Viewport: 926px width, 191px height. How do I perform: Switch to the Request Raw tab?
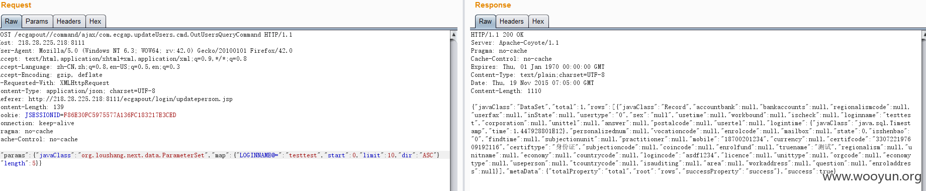tap(11, 22)
